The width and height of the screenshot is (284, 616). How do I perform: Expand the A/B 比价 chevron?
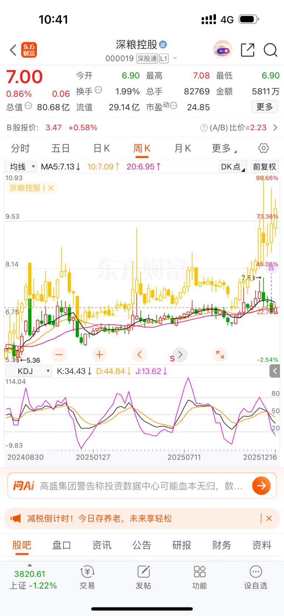pyautogui.click(x=275, y=128)
